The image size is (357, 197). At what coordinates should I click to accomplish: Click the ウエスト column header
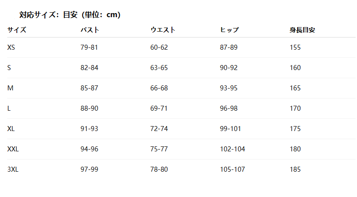(x=162, y=30)
